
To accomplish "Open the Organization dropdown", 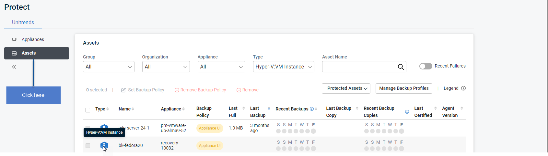I will tap(166, 67).
